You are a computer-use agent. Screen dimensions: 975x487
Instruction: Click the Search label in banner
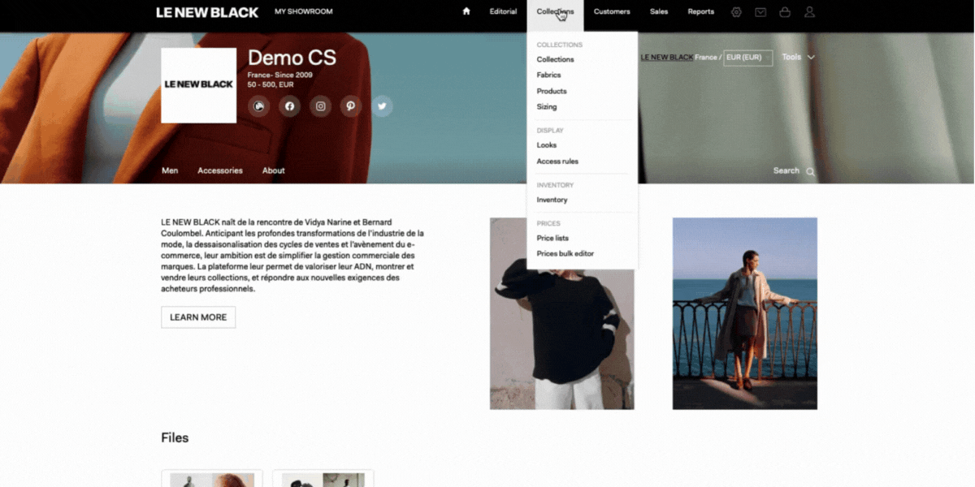pyautogui.click(x=786, y=170)
